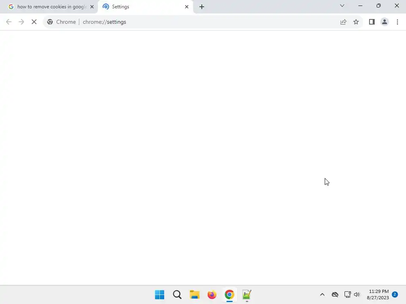The image size is (406, 304).
Task: Open a new tab with the plus button
Action: (x=202, y=7)
